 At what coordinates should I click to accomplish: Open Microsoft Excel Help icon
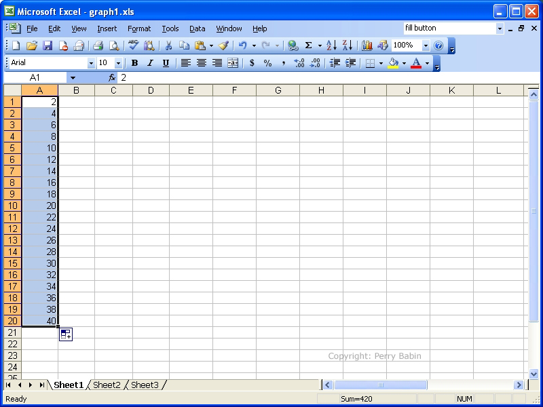tap(438, 45)
